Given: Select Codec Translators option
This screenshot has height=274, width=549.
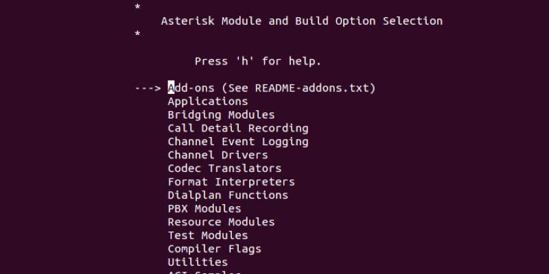Looking at the screenshot, I should (x=224, y=169).
